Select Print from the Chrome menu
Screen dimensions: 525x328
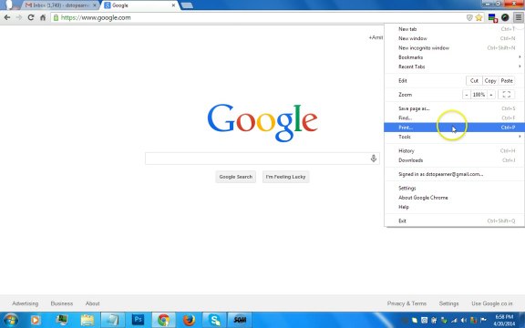(x=454, y=128)
